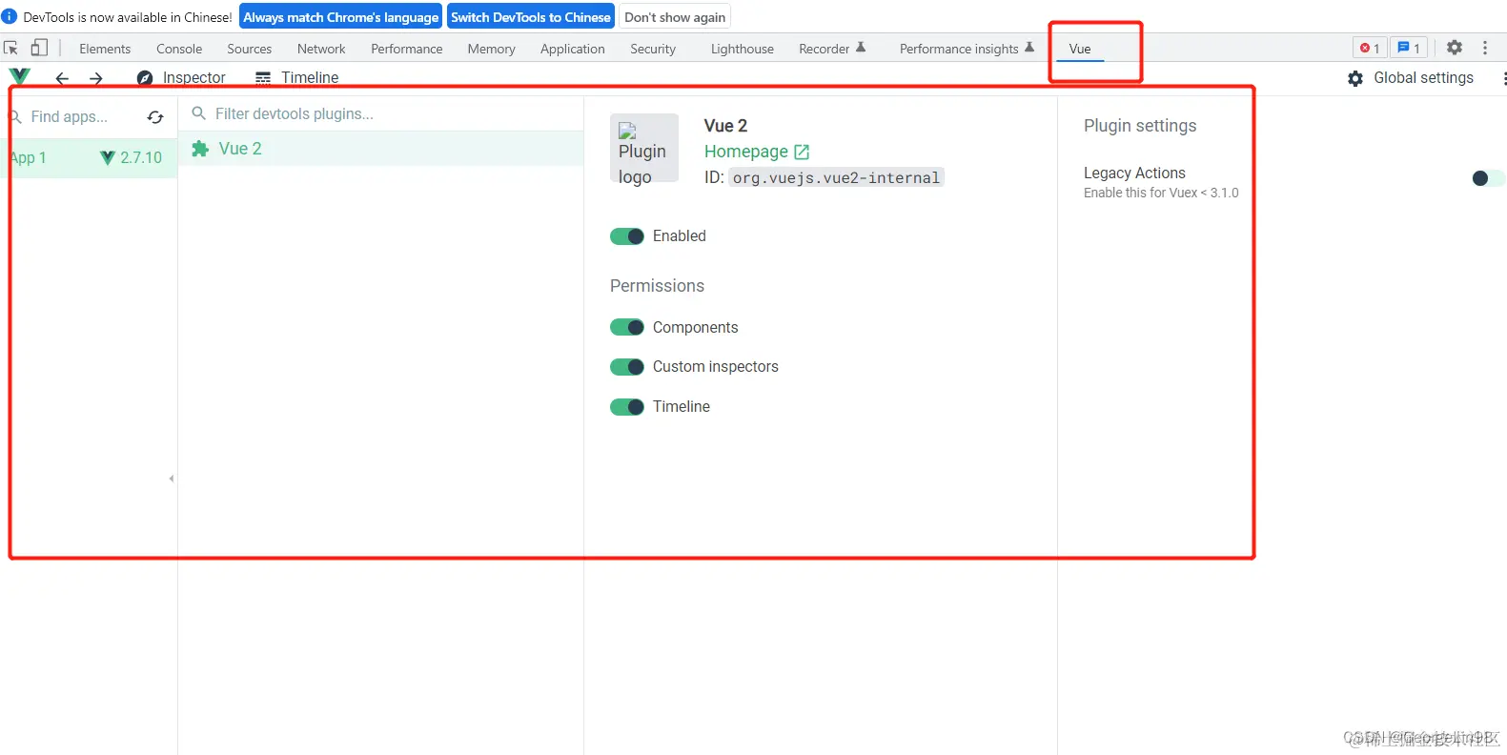The height and width of the screenshot is (755, 1507).
Task: Toggle the Custom inspectors permission switch
Action: [627, 367]
